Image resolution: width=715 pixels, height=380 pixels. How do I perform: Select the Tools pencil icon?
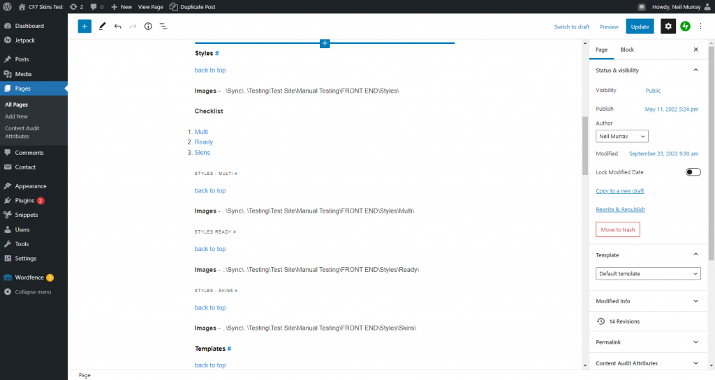click(102, 26)
